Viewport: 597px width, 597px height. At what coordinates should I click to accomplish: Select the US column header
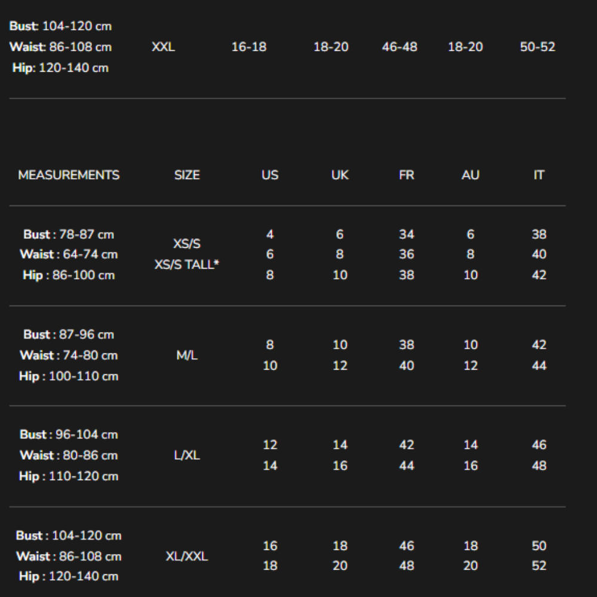pos(270,176)
